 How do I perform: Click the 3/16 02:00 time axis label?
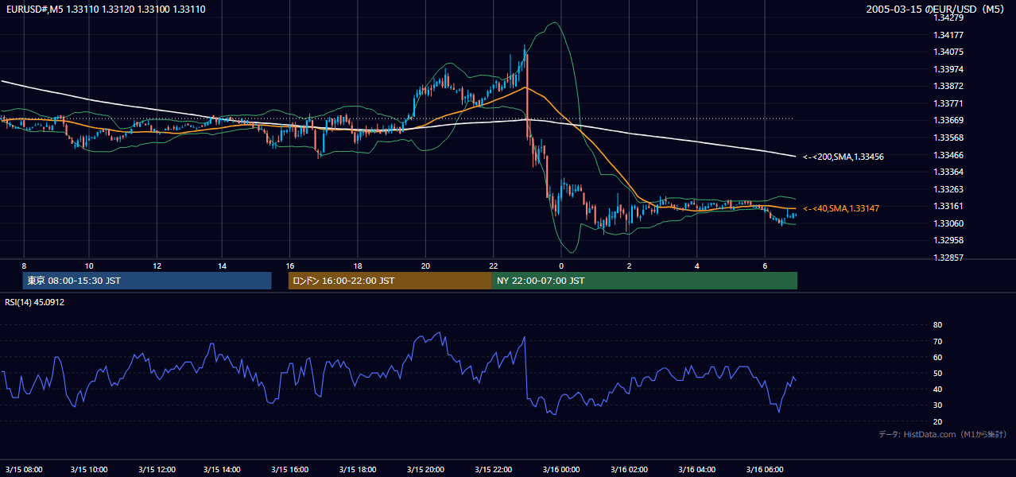tap(630, 469)
